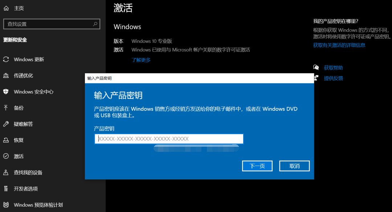Click the 查找我的设备 person-locate icon
Viewport: 392px width, 212px height.
coord(6,172)
